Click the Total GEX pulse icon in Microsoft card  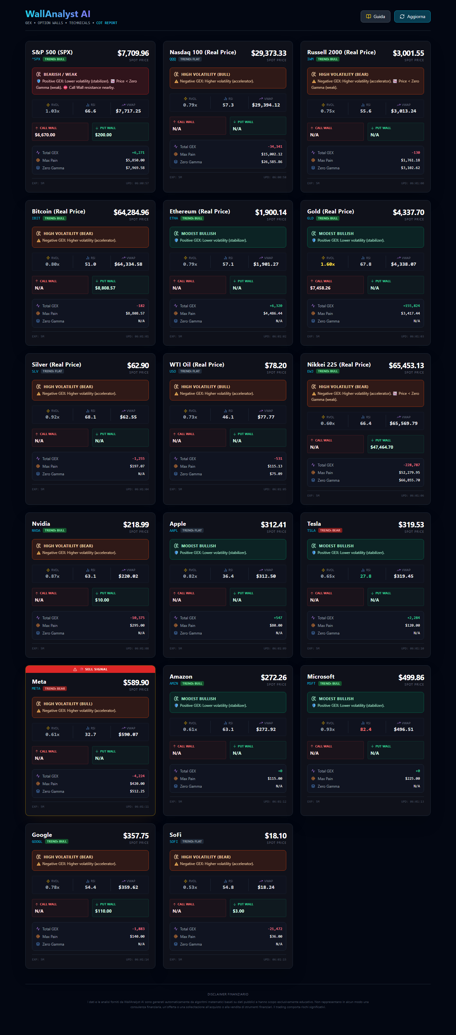313,771
